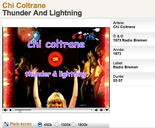Open the Plein écran link
This screenshot has height=128, width=155.
pos(21,124)
